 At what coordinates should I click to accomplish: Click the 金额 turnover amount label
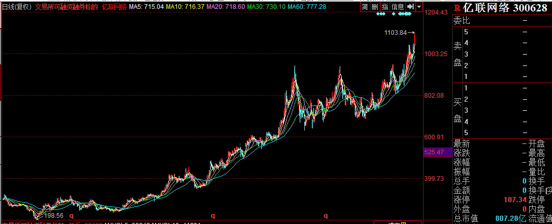[x=461, y=191]
